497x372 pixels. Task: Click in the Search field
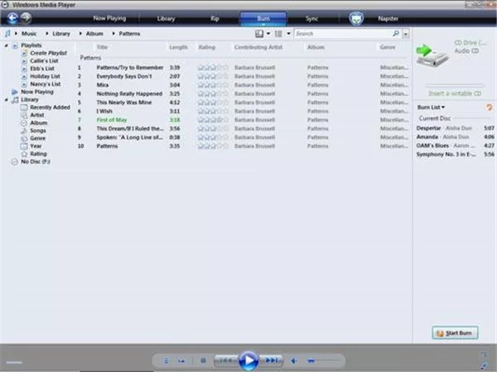click(344, 34)
